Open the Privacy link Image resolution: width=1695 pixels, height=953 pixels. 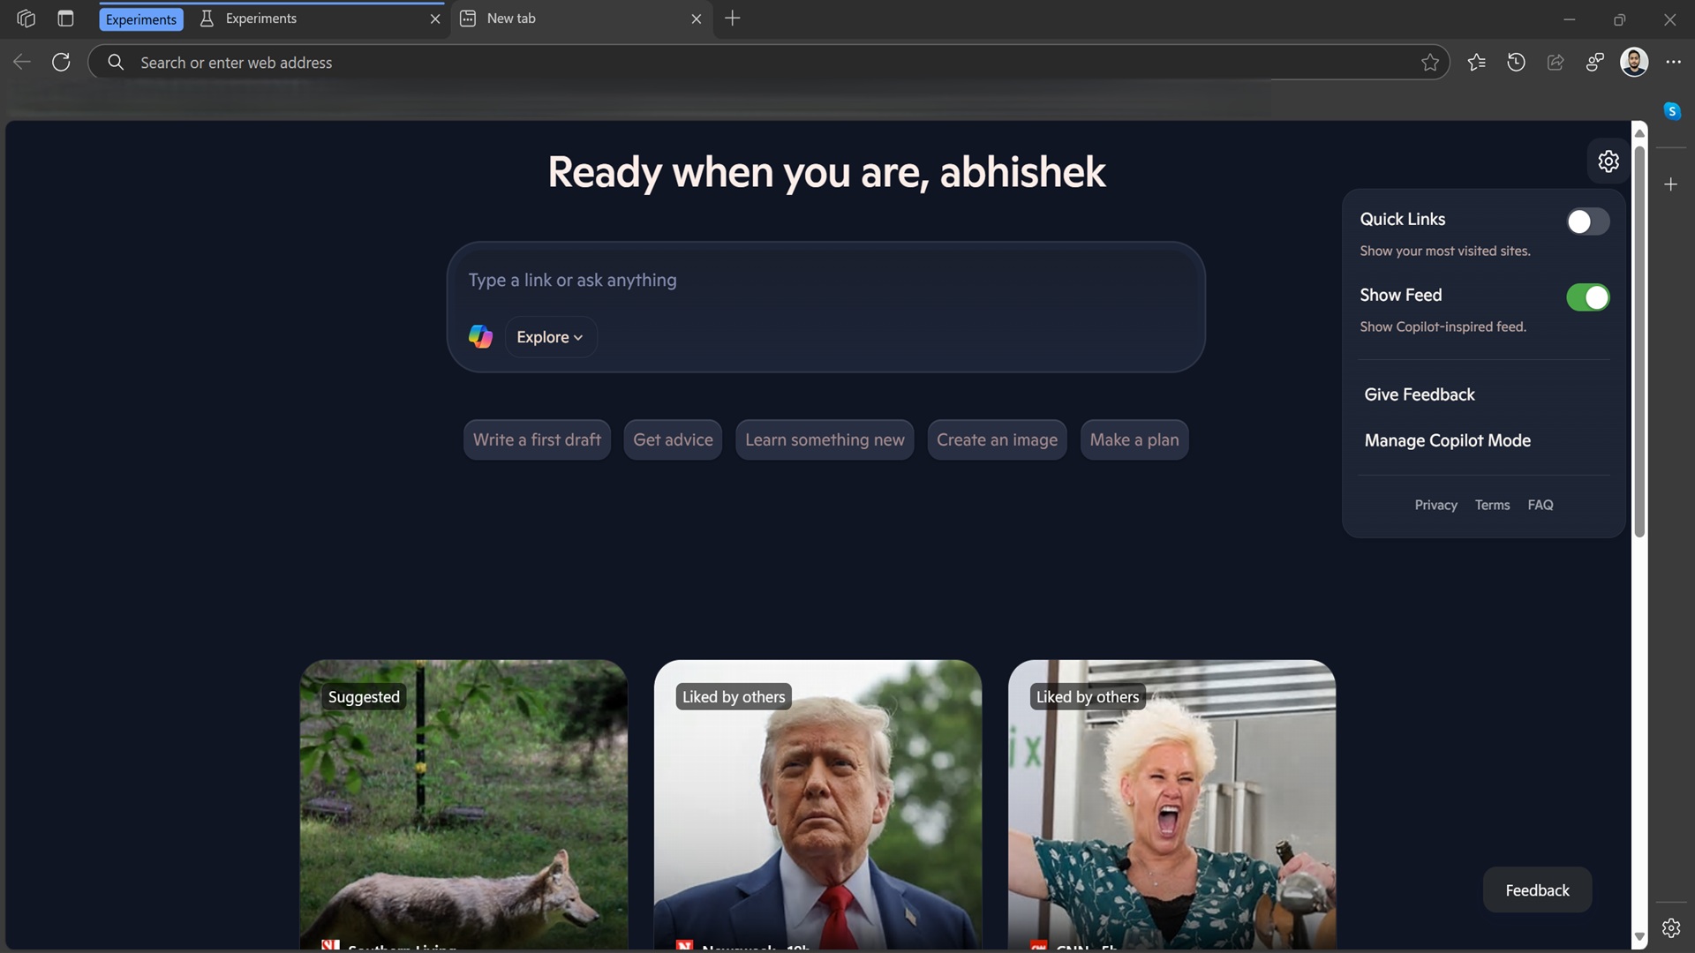pos(1435,504)
